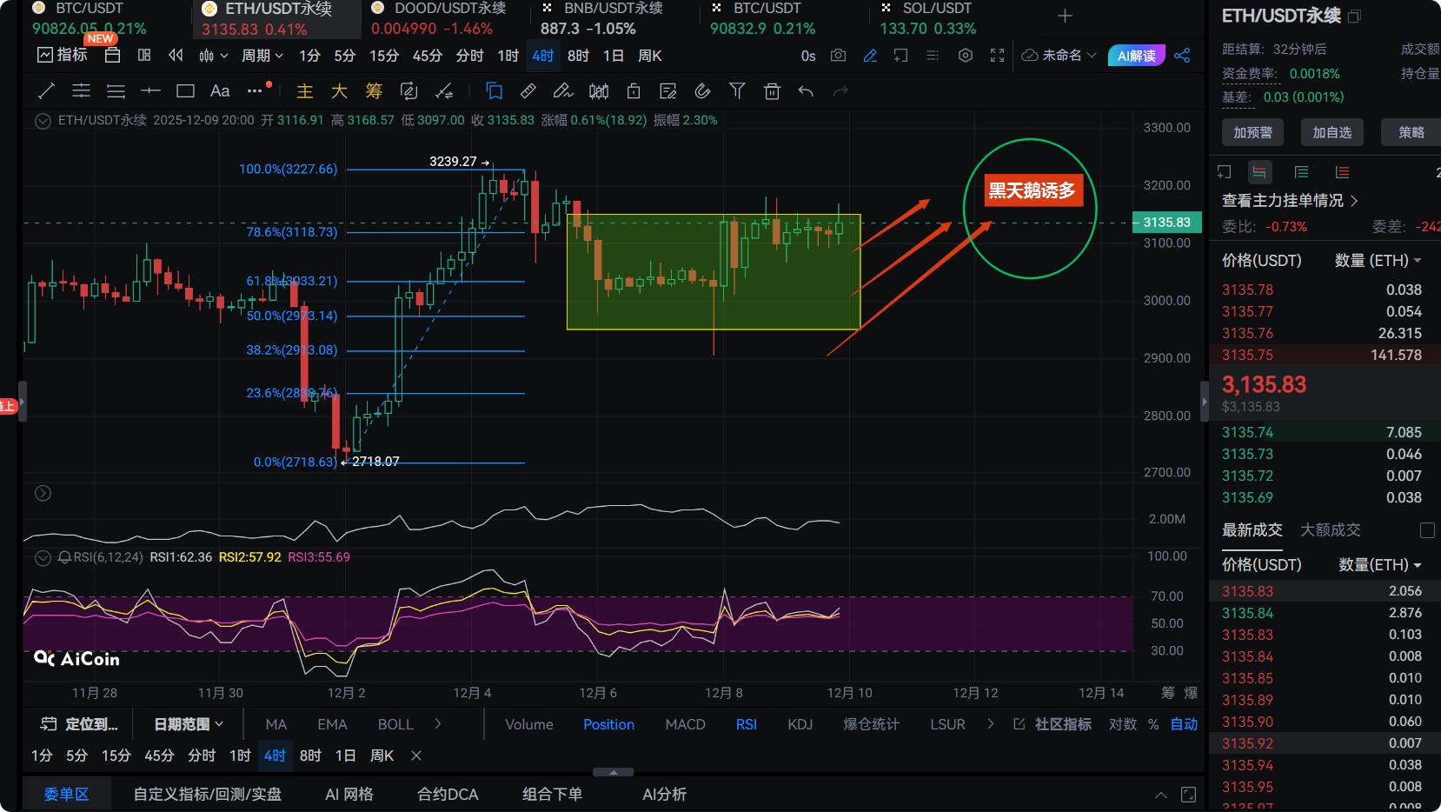Click the share icon next to AI解读
Screen dimensions: 1441x812
1182,56
